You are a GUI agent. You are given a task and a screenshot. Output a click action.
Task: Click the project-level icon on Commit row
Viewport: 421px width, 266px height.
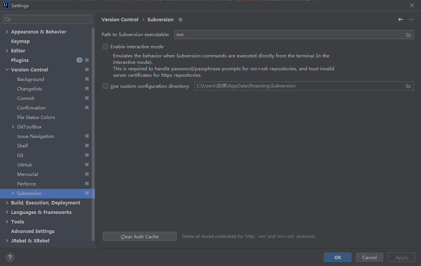pos(87,98)
